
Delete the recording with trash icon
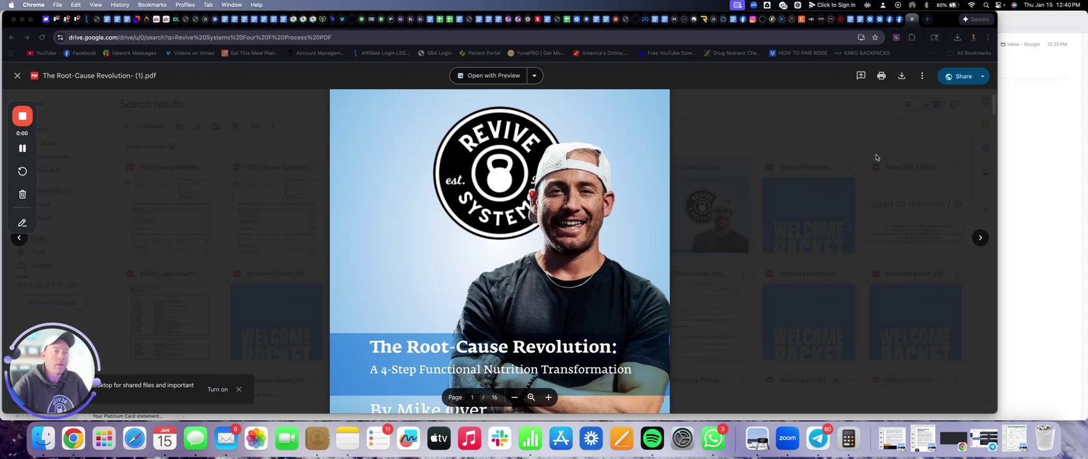pyautogui.click(x=22, y=194)
